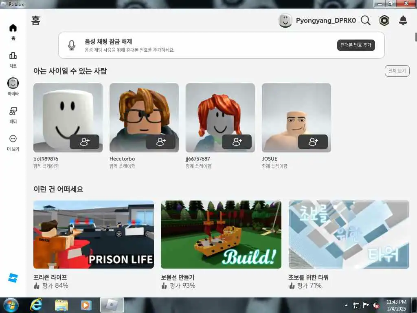Click the 이런 건 어떠세요 heading
This screenshot has height=313, width=417.
(x=58, y=189)
